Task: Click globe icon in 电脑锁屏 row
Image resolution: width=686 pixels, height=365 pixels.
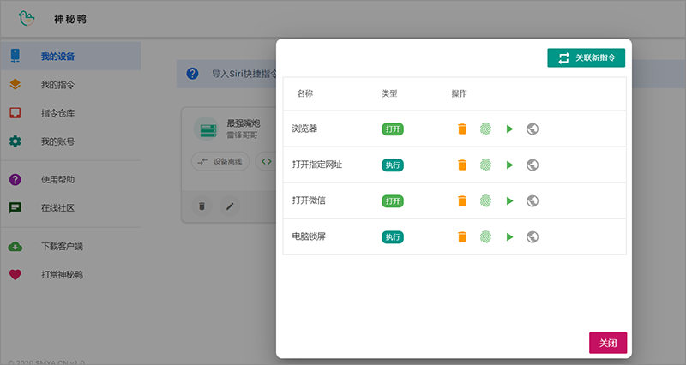Action: pyautogui.click(x=533, y=237)
